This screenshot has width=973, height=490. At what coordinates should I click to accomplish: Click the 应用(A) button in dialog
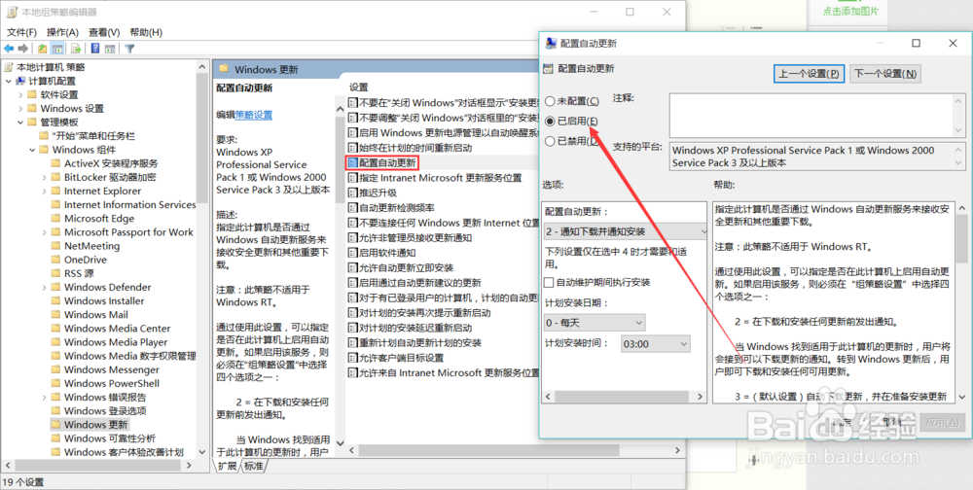(943, 422)
